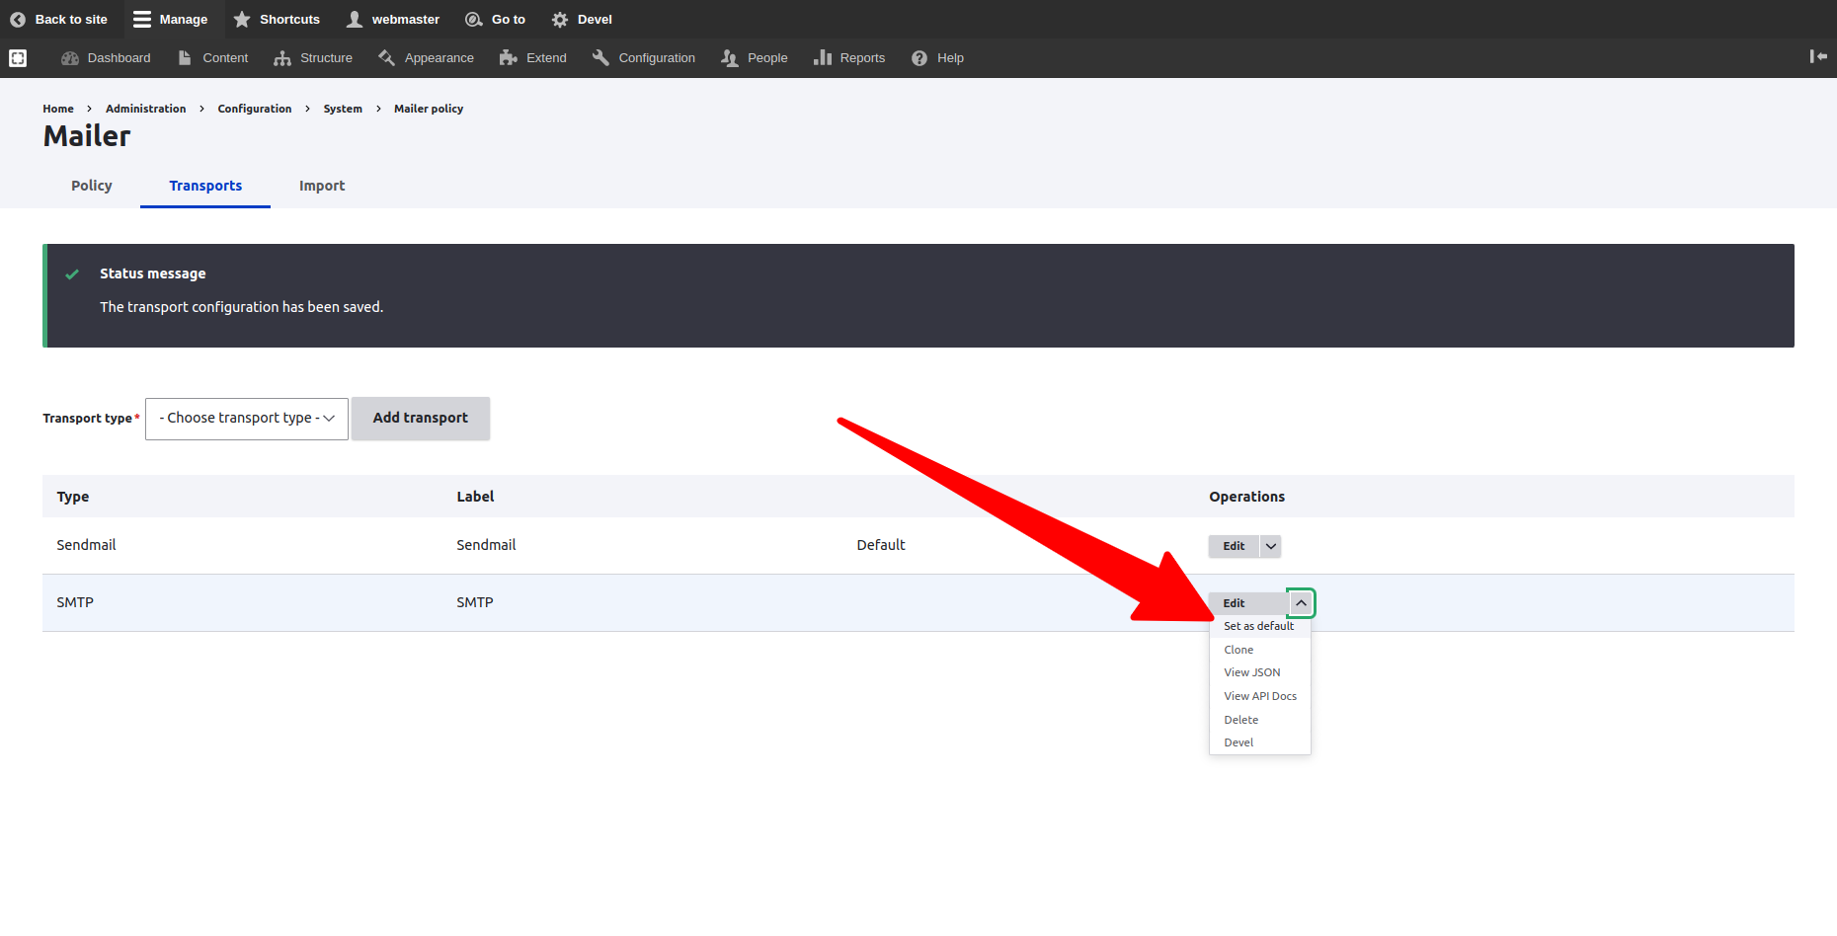This screenshot has height=936, width=1837.
Task: Click the Configuration wrench icon
Action: coord(600,58)
